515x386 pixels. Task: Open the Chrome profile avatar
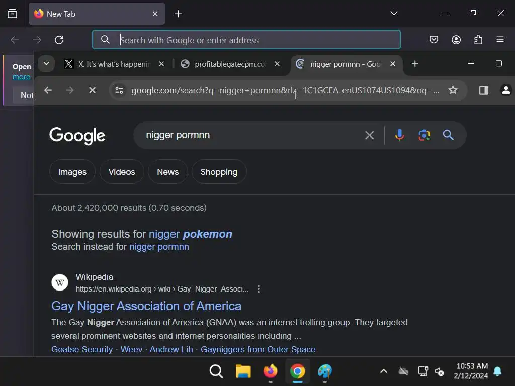point(506,90)
